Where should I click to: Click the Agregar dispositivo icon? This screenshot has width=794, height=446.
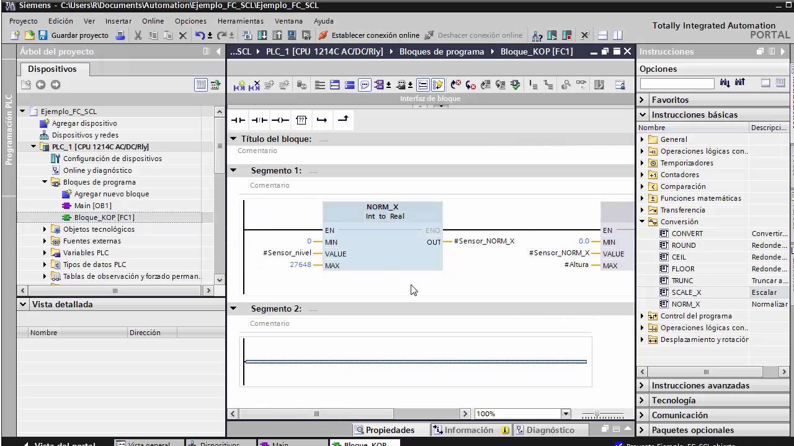44,123
